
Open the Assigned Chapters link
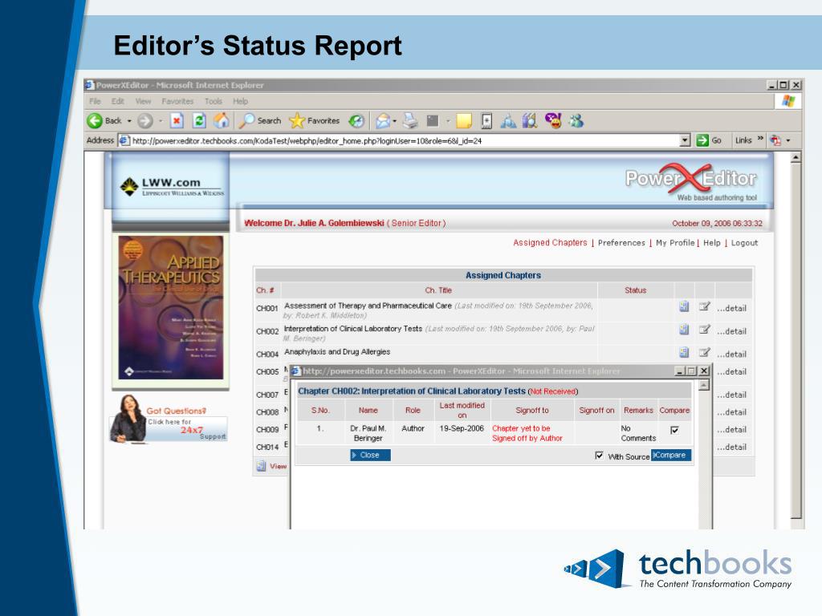550,242
